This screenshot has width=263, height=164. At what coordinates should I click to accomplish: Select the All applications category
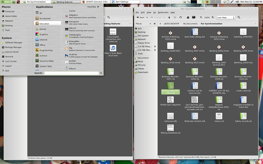[x=47, y=13]
